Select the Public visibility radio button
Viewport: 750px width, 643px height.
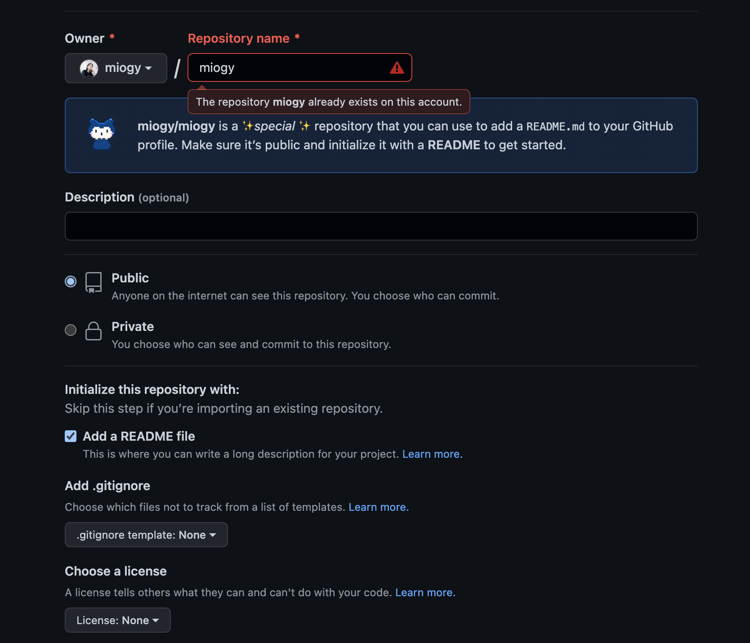tap(71, 281)
